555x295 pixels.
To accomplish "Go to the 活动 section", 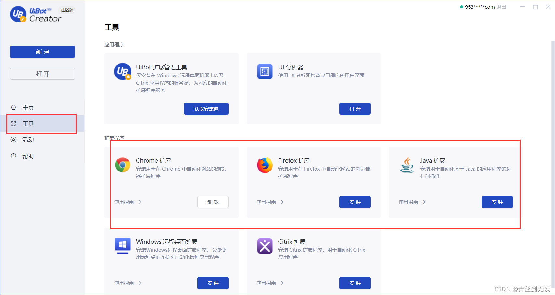I will 43,140.
